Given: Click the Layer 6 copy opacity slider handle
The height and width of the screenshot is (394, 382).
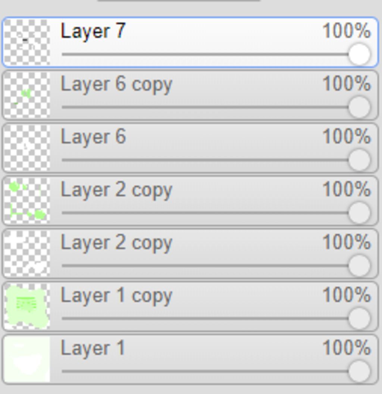Looking at the screenshot, I should 359,107.
